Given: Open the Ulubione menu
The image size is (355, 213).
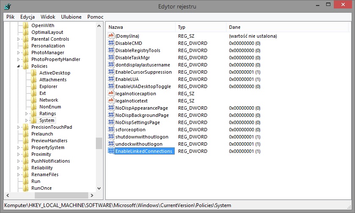Looking at the screenshot, I should click(71, 17).
